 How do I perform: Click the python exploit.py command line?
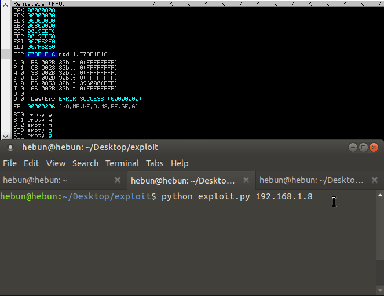coord(237,196)
